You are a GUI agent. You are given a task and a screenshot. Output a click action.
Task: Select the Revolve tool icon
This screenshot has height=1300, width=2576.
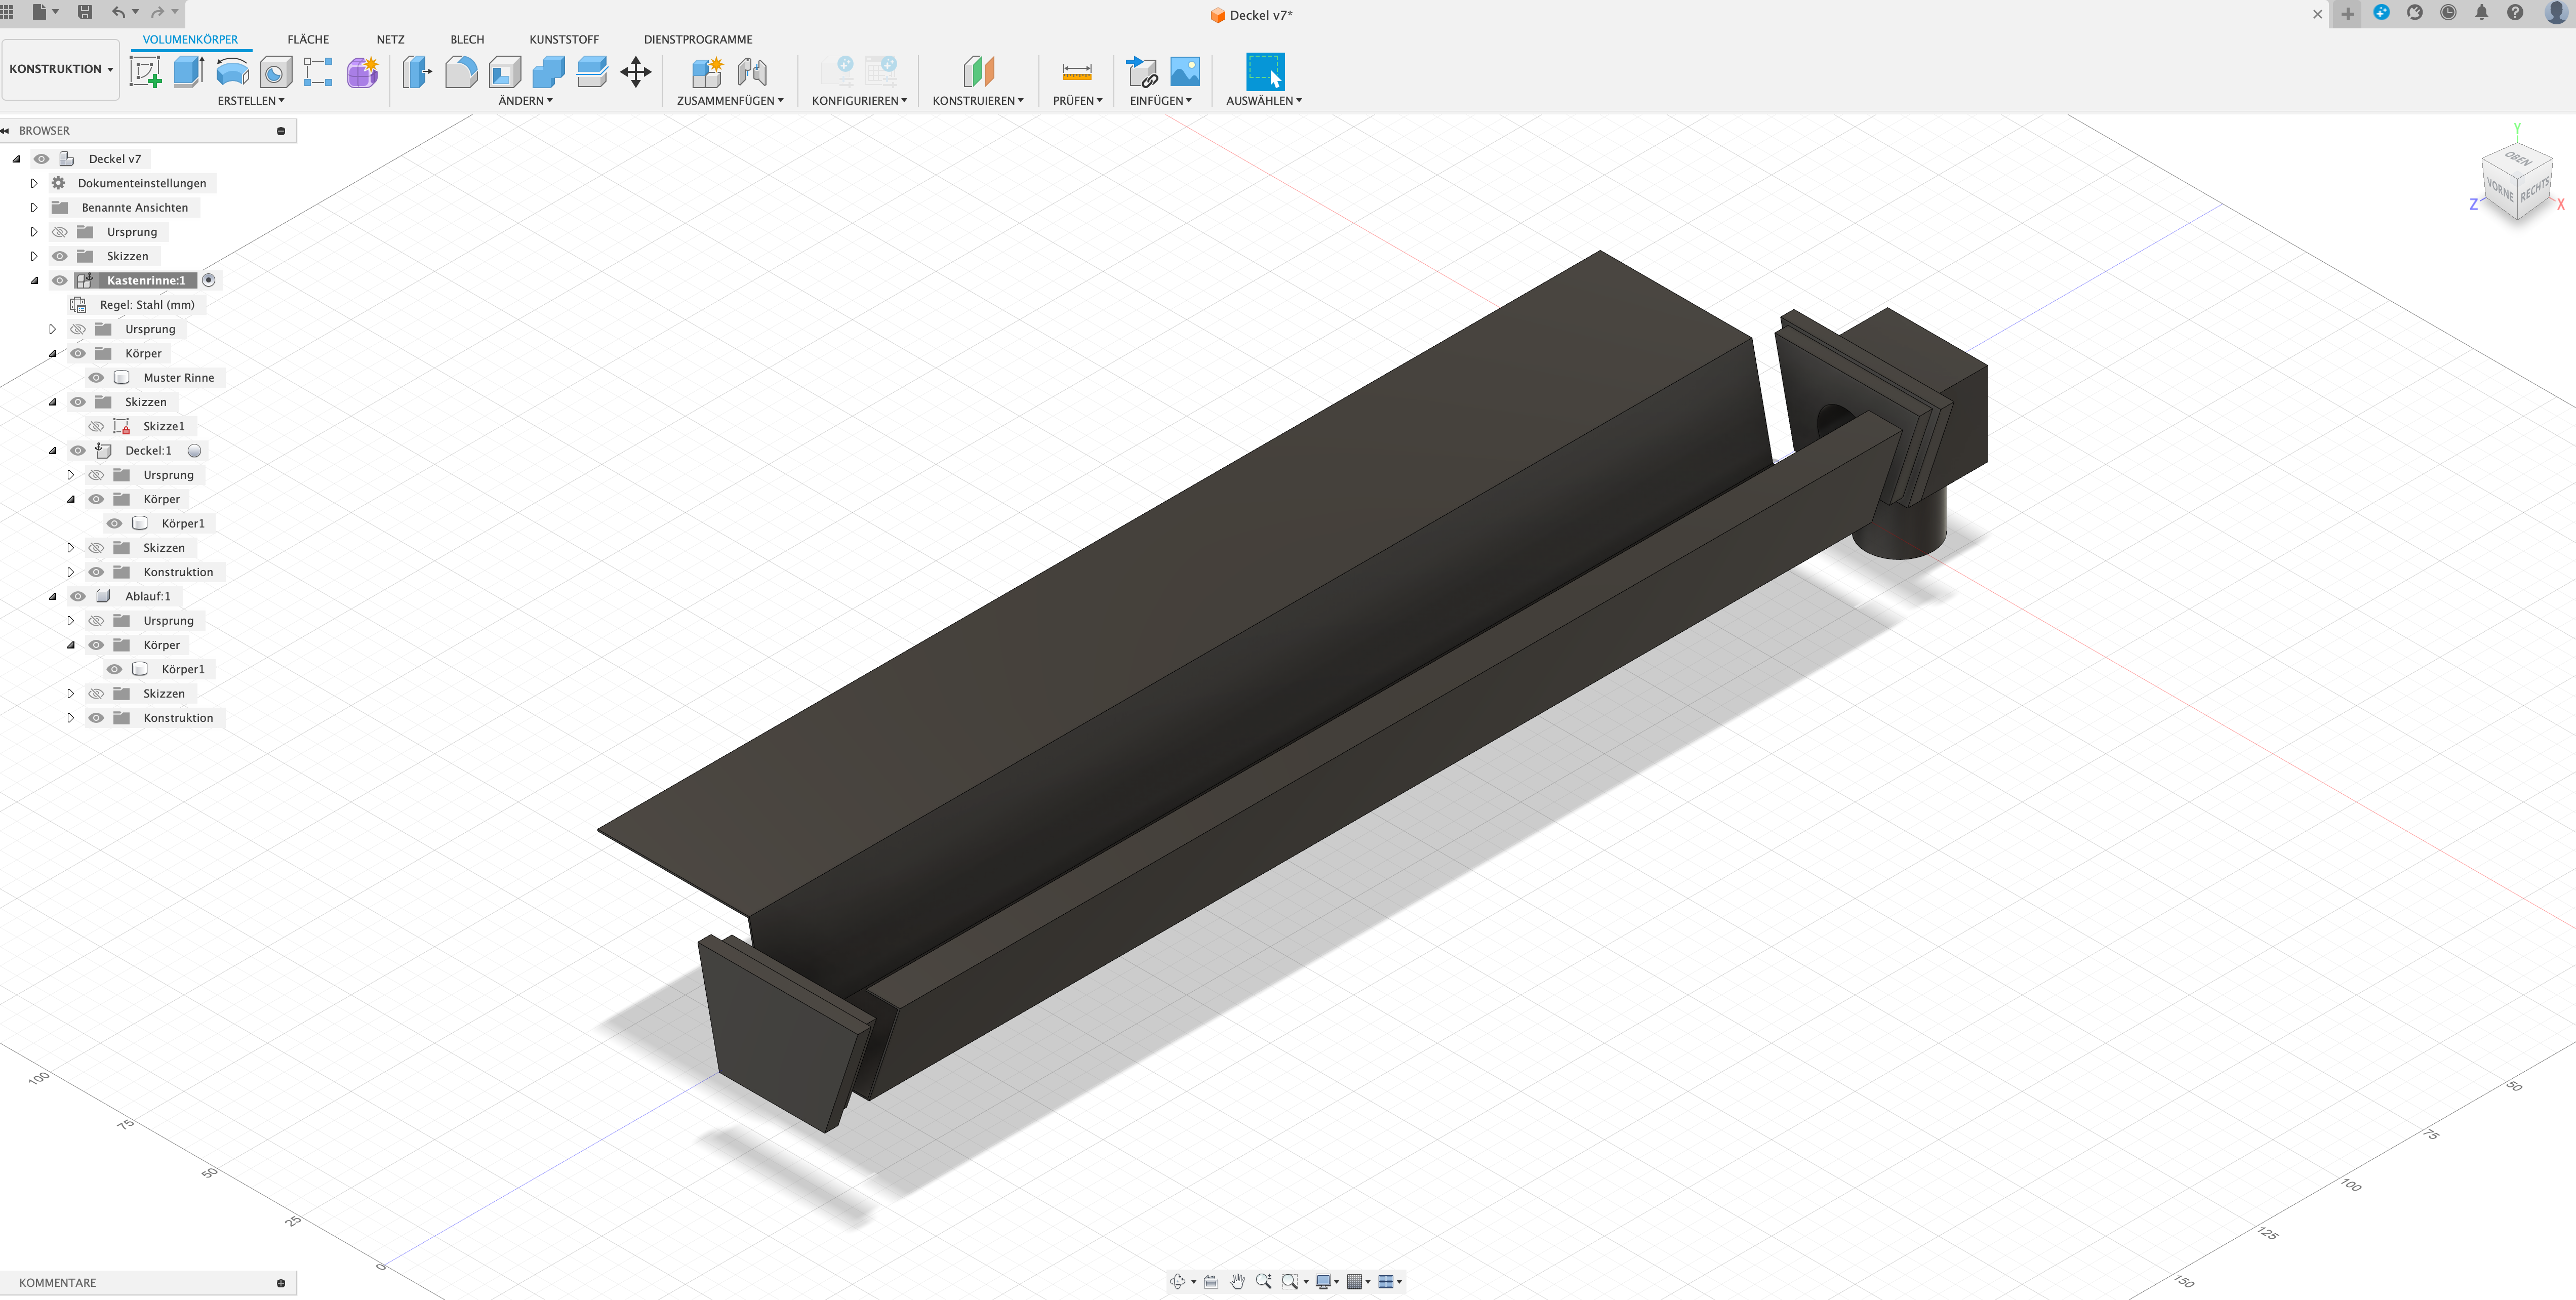232,72
